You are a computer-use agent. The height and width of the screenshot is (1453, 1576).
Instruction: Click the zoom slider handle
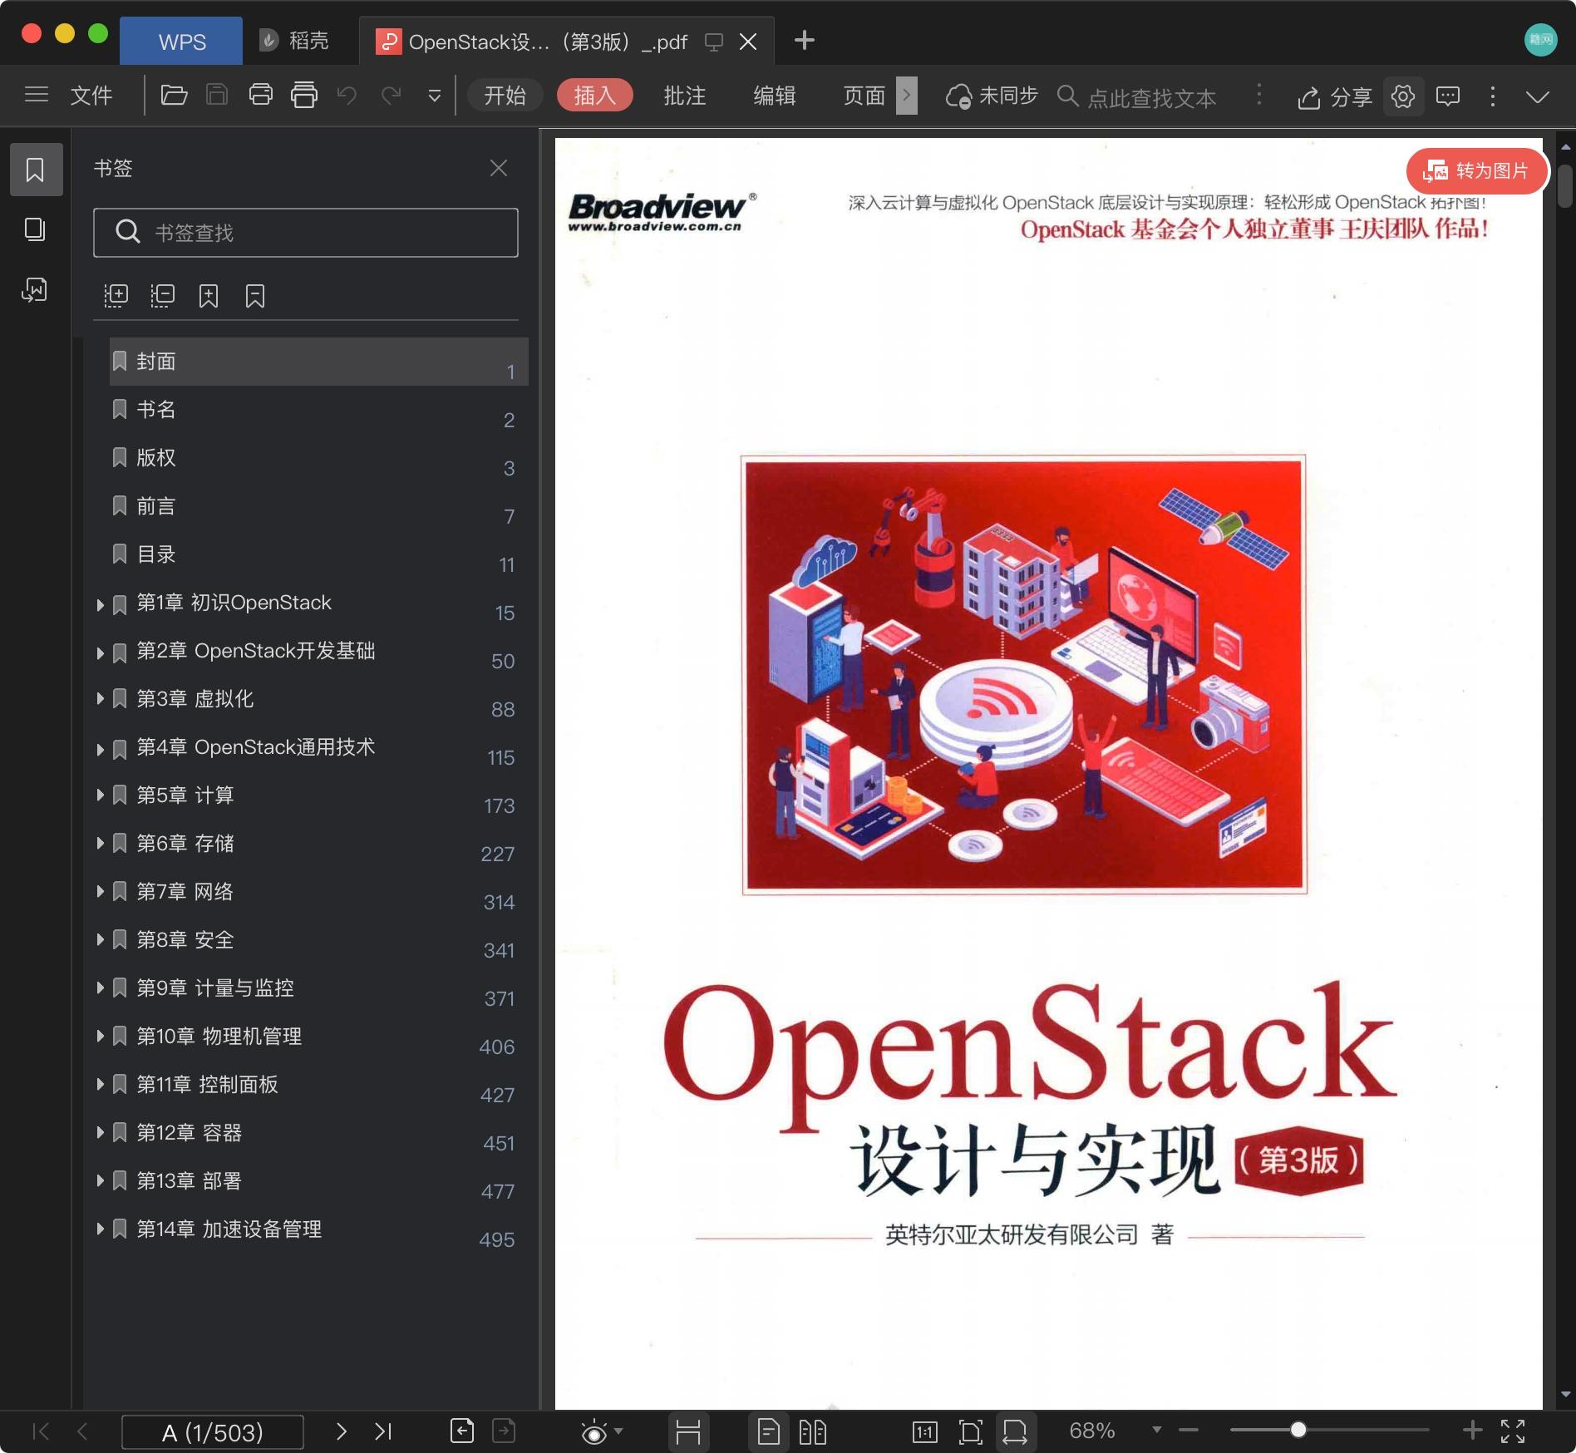1298,1431
